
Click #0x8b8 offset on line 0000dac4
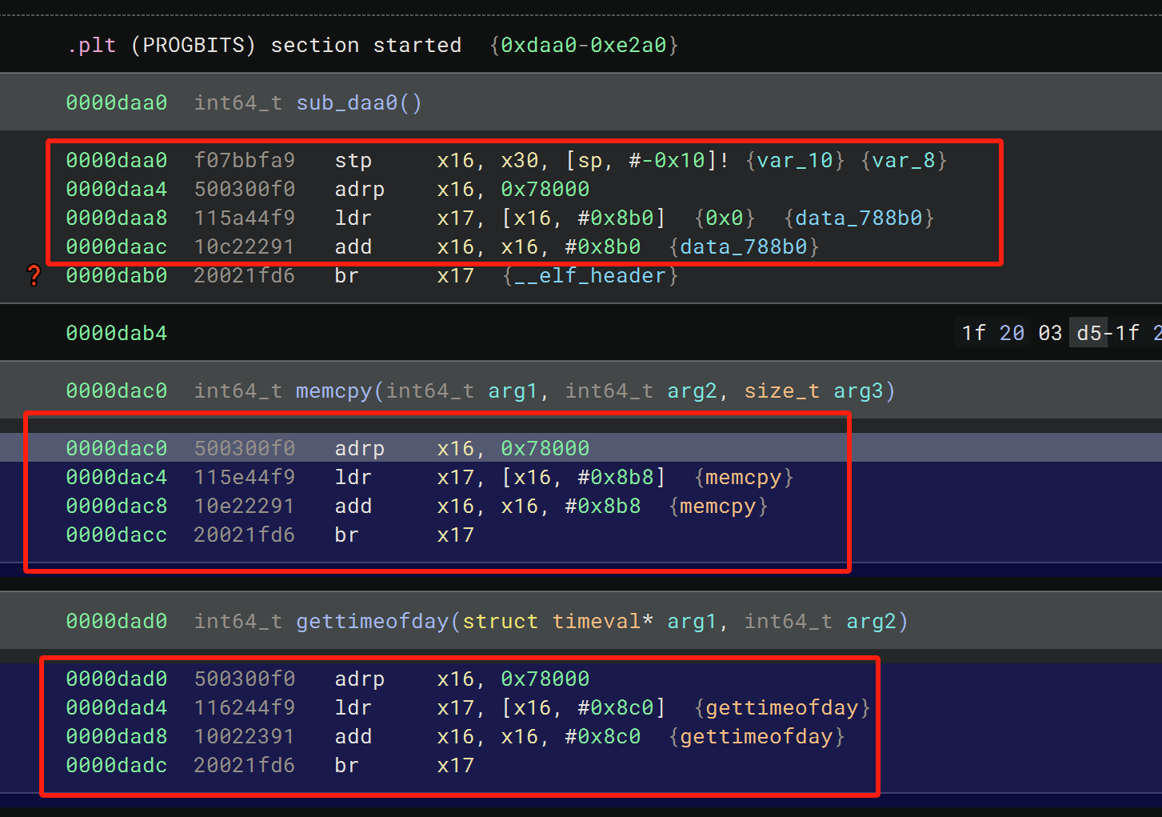(616, 477)
